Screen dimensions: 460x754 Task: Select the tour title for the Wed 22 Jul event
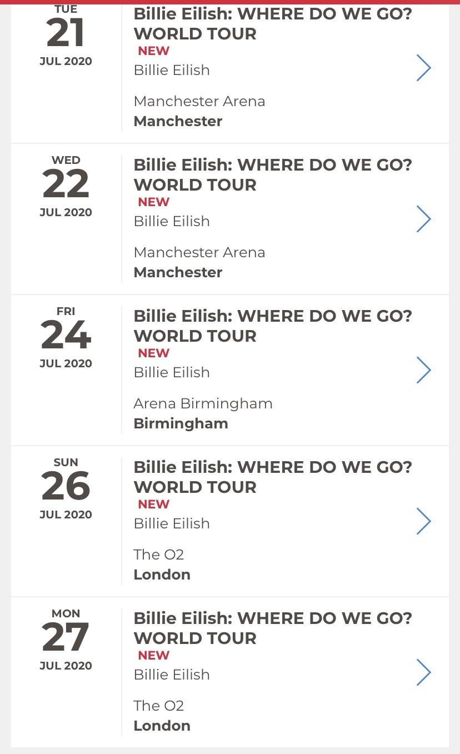[x=273, y=174]
